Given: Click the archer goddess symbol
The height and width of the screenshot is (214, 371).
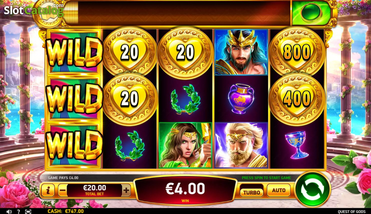Looking at the screenshot, I should click(x=185, y=145).
